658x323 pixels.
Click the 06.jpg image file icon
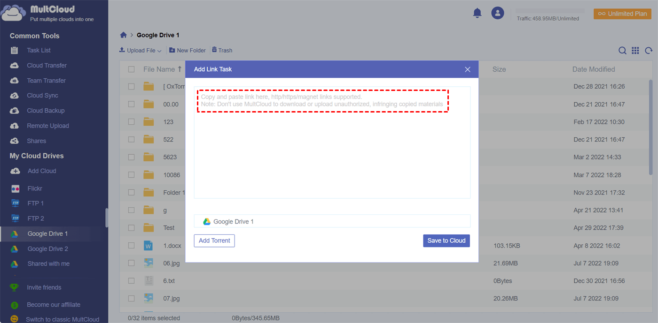pyautogui.click(x=149, y=263)
